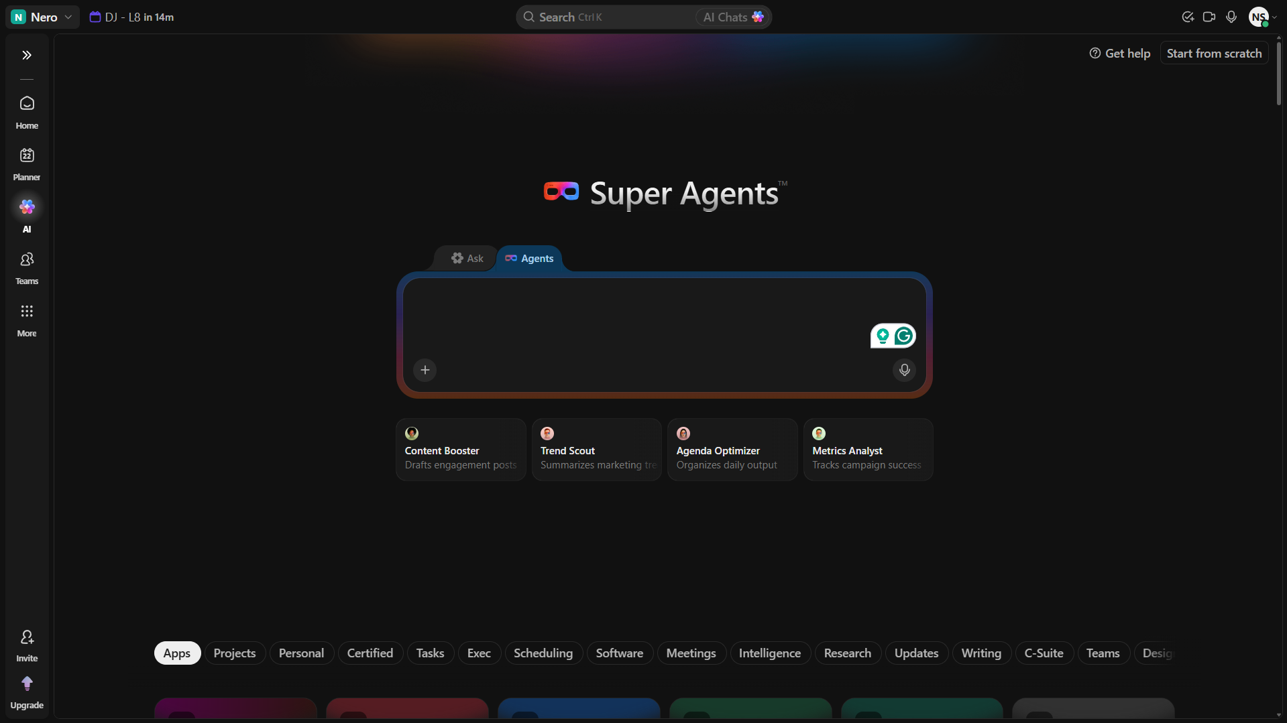Open the DJ - L8 upcoming meeting reminder
Viewport: 1287px width, 723px height.
[131, 17]
